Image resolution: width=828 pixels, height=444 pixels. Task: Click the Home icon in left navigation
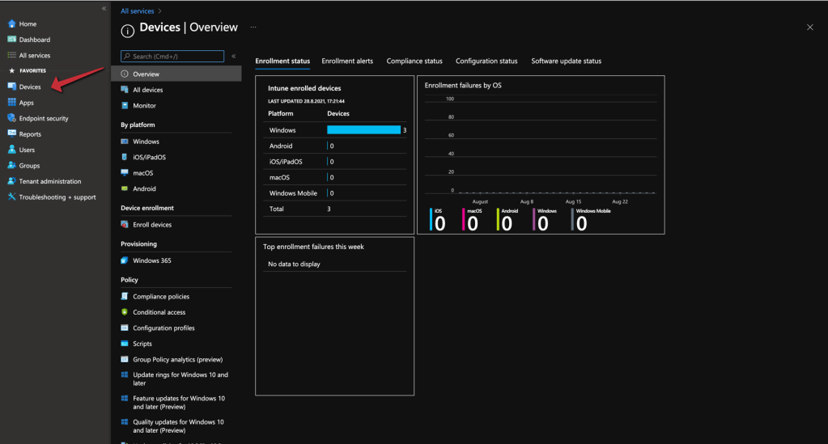[11, 24]
